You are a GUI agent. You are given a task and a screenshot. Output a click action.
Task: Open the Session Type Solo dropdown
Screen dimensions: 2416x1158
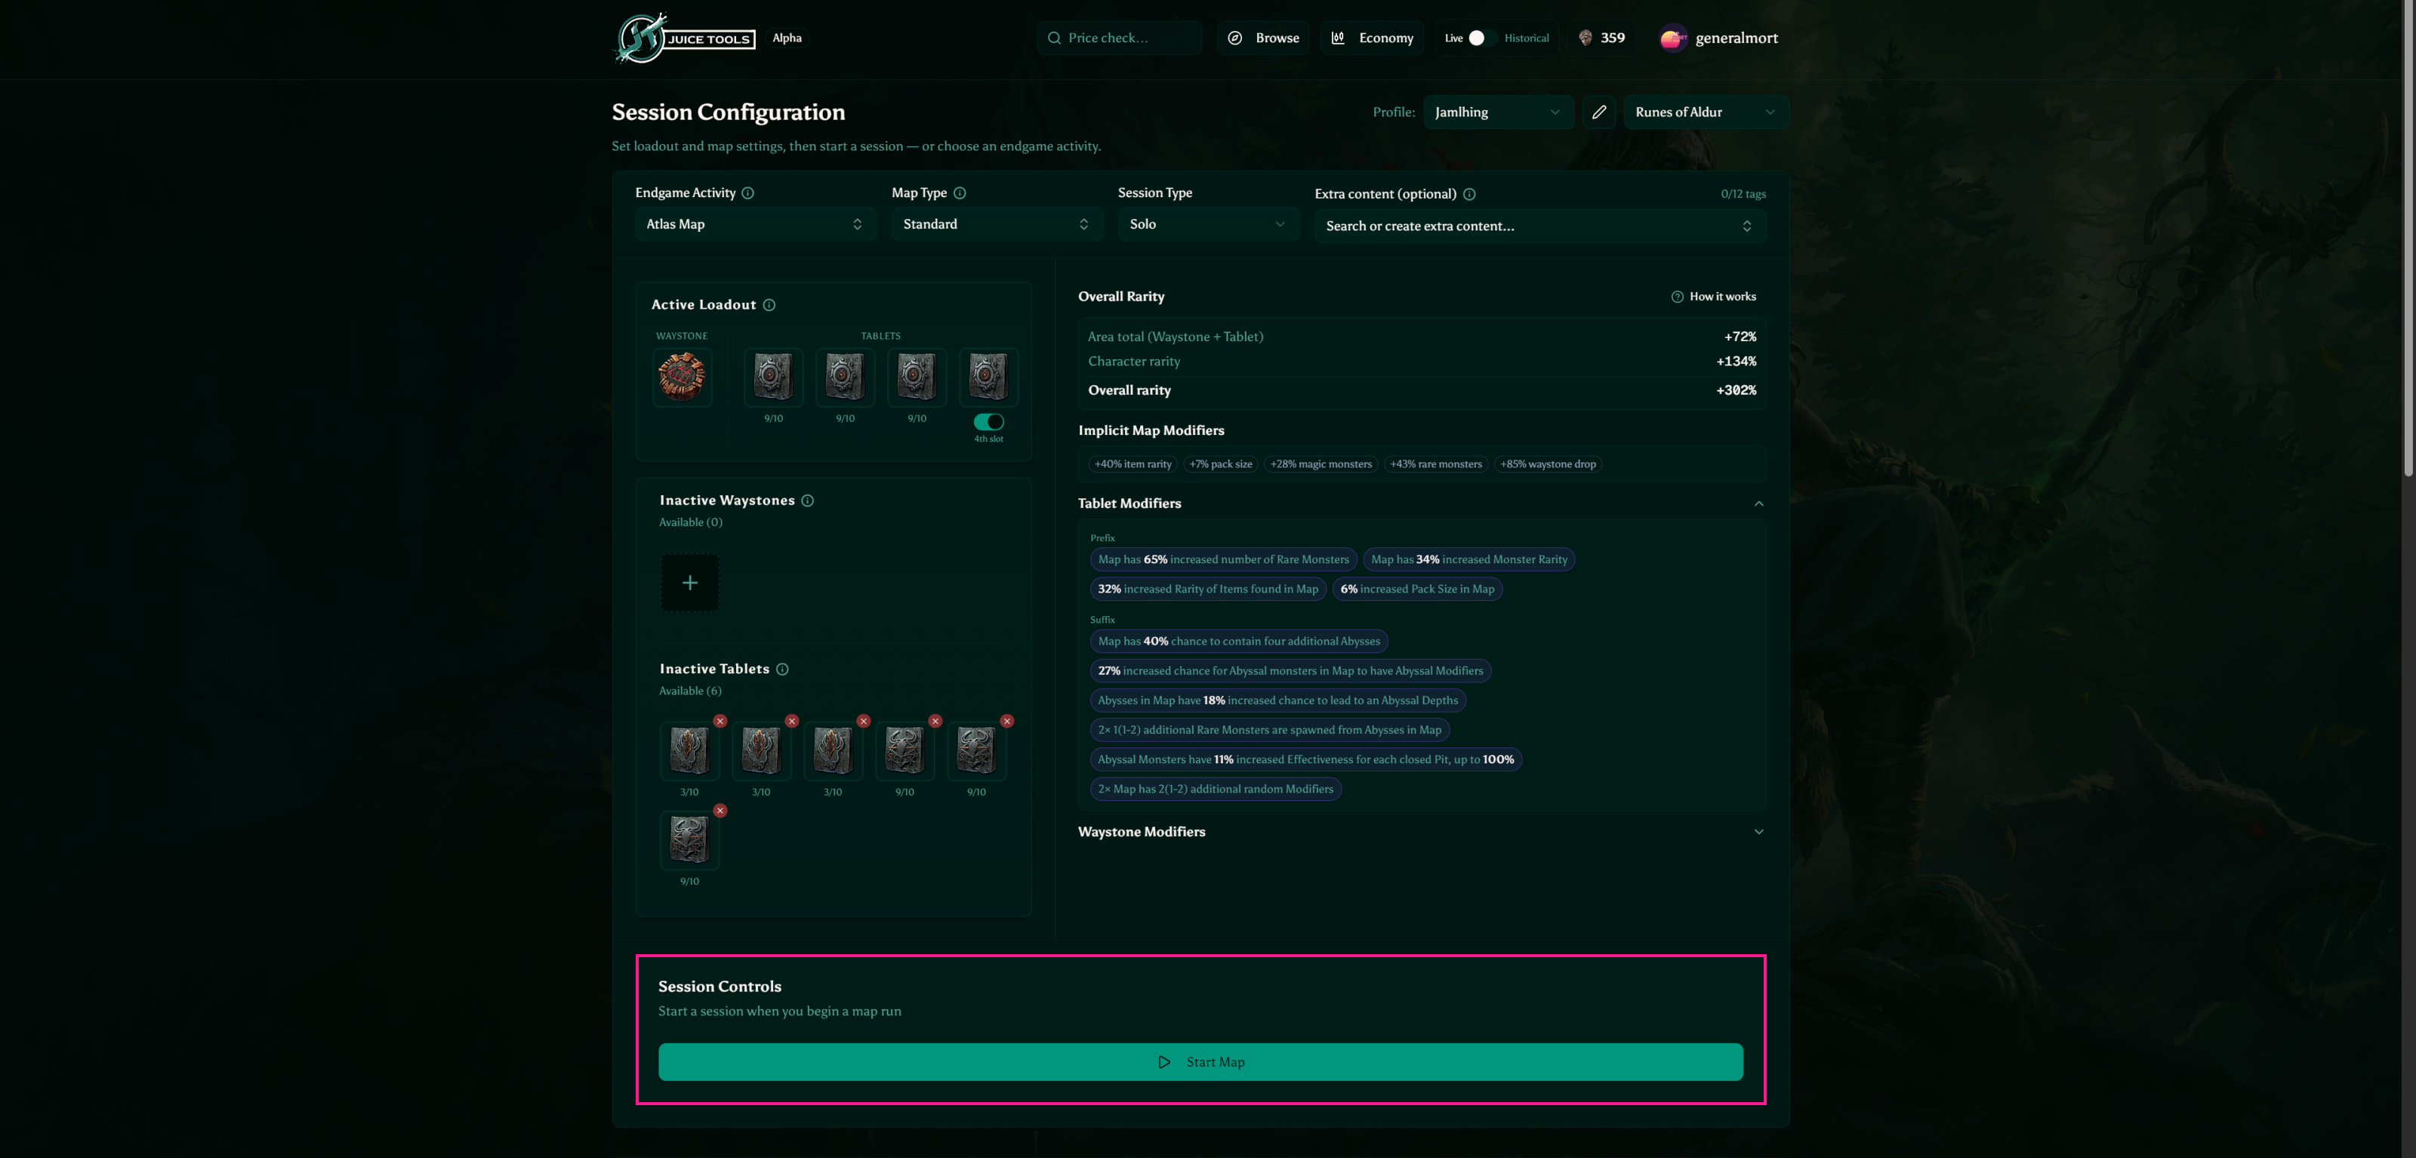coord(1208,224)
